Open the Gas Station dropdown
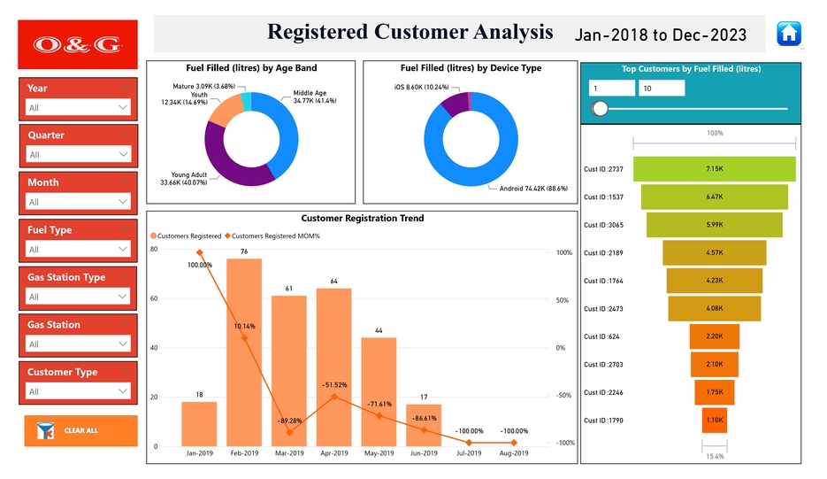The image size is (827, 479). [79, 344]
